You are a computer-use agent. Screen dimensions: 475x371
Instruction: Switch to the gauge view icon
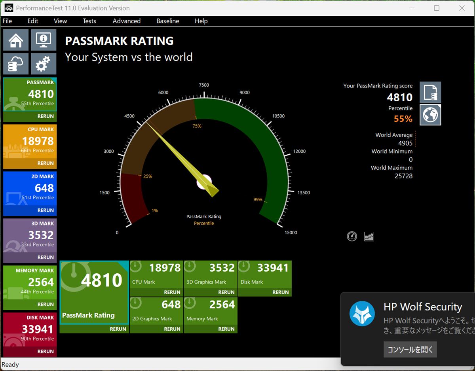click(x=352, y=237)
